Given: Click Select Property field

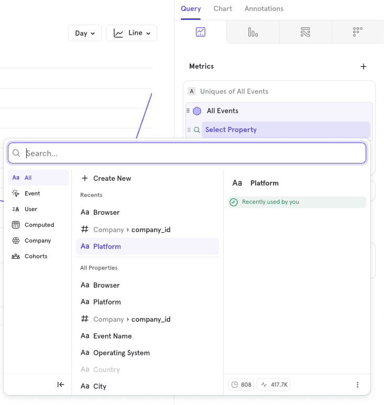Looking at the screenshot, I should pyautogui.click(x=231, y=130).
